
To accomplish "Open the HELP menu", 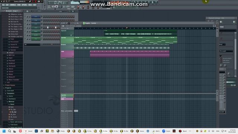I will coord(35,5).
